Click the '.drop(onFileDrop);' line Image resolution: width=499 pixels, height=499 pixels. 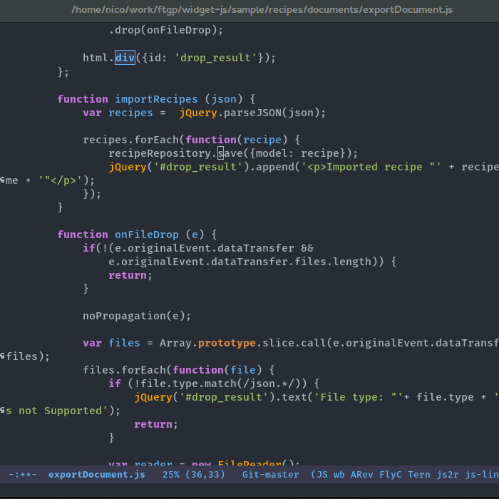(x=166, y=30)
